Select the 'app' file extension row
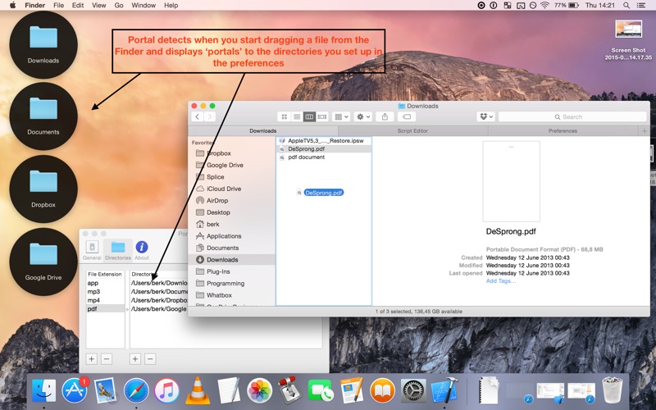Viewport: 656px width, 410px height. click(106, 283)
